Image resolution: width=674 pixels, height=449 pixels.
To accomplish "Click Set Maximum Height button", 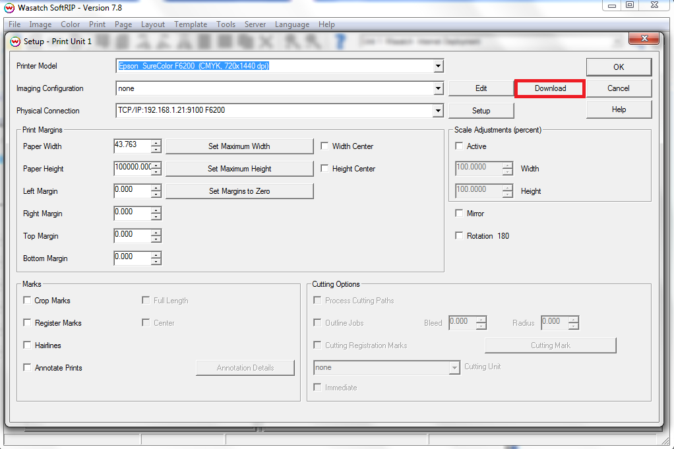I will click(239, 168).
